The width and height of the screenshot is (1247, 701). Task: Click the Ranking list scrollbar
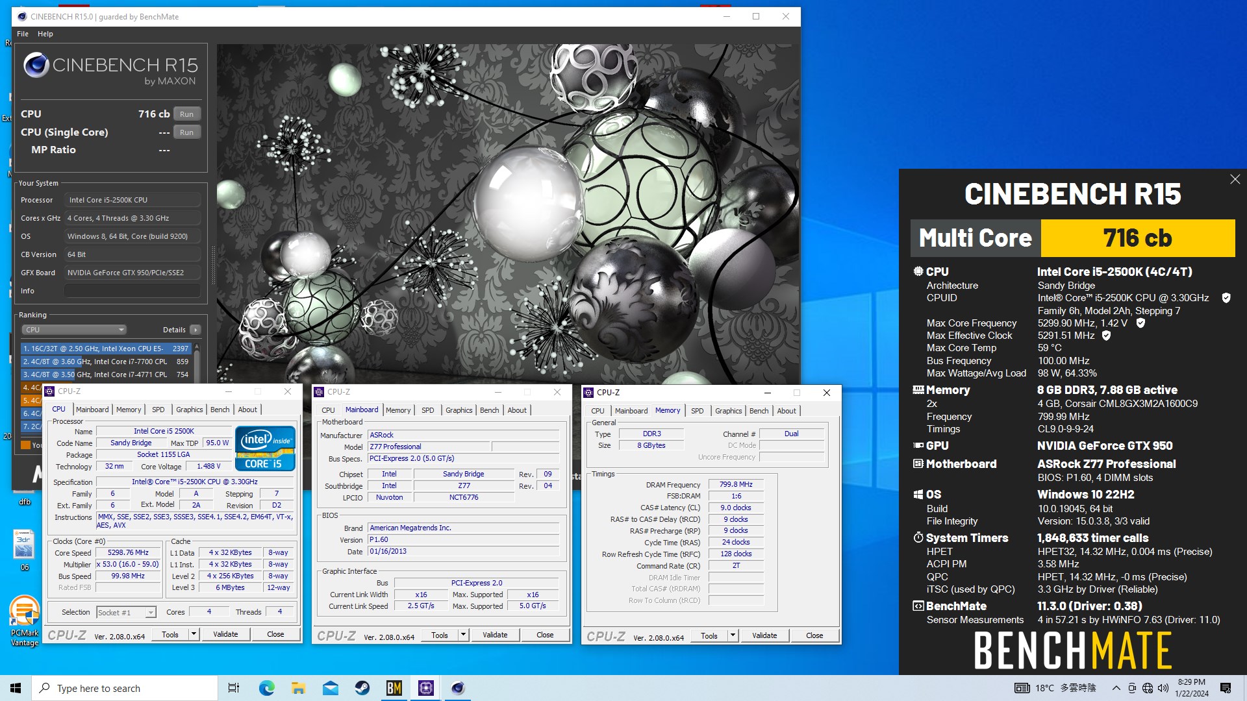pyautogui.click(x=197, y=363)
